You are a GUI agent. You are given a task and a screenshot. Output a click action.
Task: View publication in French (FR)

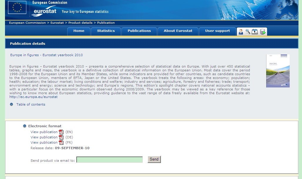(44, 142)
